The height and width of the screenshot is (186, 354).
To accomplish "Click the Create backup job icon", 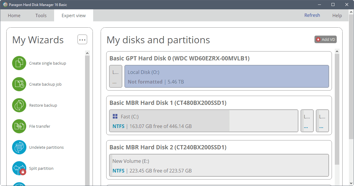I will (x=19, y=84).
